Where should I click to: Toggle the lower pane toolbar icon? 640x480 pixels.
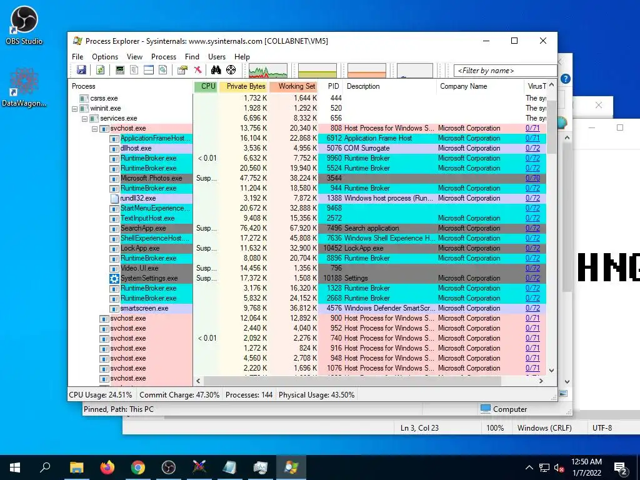149,70
